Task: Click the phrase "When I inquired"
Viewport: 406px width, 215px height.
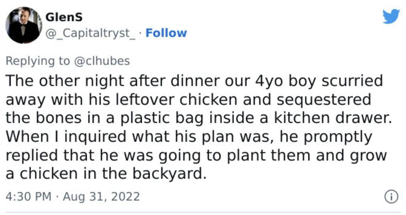Action: [x=66, y=137]
